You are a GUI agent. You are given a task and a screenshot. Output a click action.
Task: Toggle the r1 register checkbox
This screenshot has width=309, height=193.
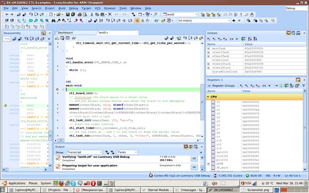pos(213,106)
